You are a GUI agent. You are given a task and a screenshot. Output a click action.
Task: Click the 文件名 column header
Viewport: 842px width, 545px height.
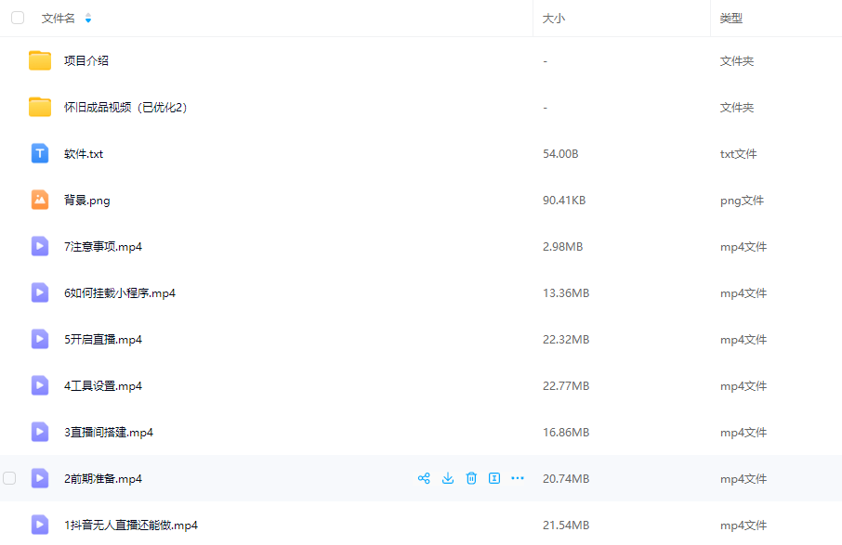(x=58, y=19)
